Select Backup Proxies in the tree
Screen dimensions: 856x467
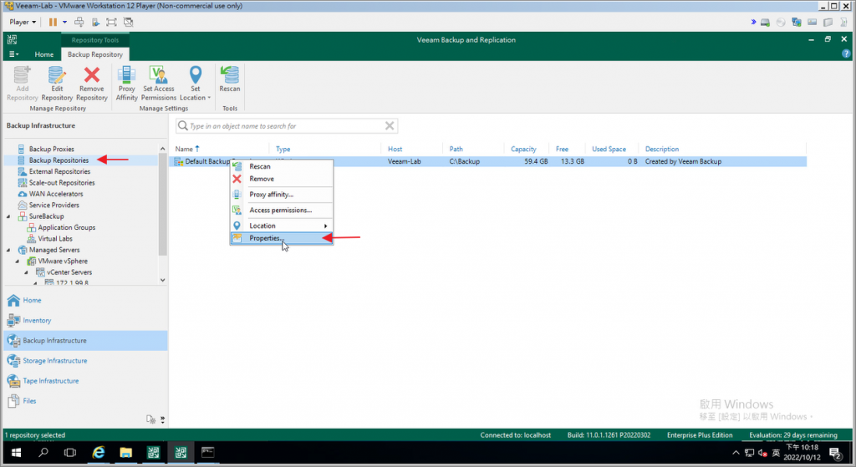click(x=51, y=149)
